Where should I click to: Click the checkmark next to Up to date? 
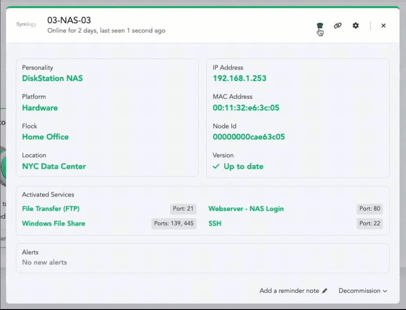click(216, 166)
